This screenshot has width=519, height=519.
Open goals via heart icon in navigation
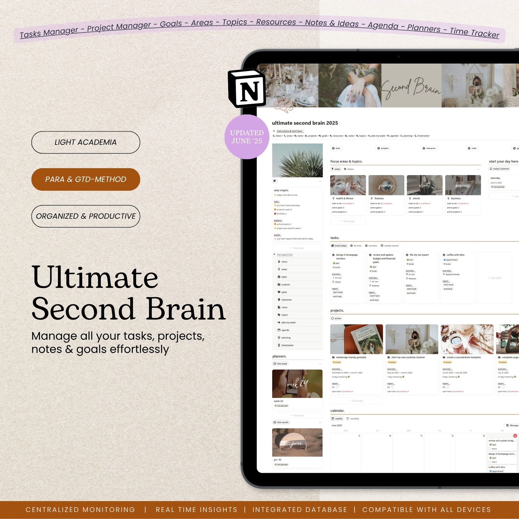[x=279, y=292]
